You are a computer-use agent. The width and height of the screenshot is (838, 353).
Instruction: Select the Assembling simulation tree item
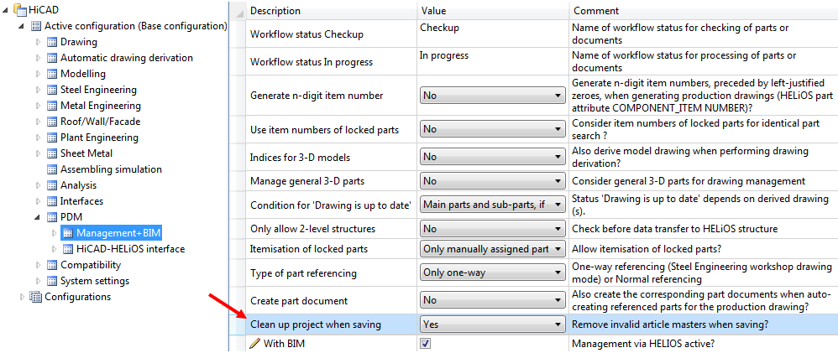(x=111, y=169)
